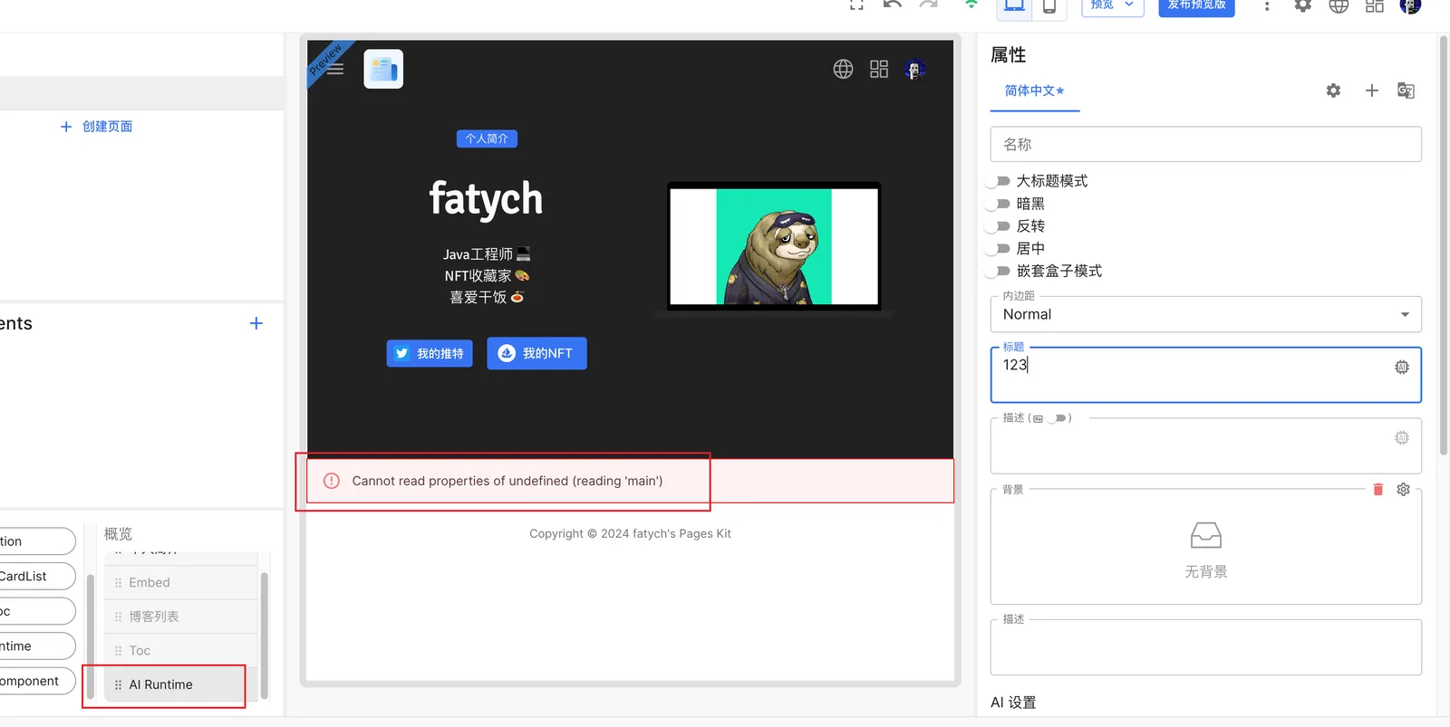Click the translate icon in 属性 panel
The image size is (1450, 727).
click(1406, 91)
